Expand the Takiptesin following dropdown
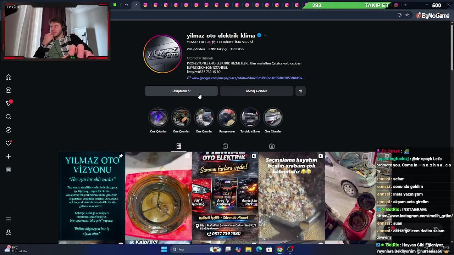Viewport: 454px width, 255px height. coord(181,91)
